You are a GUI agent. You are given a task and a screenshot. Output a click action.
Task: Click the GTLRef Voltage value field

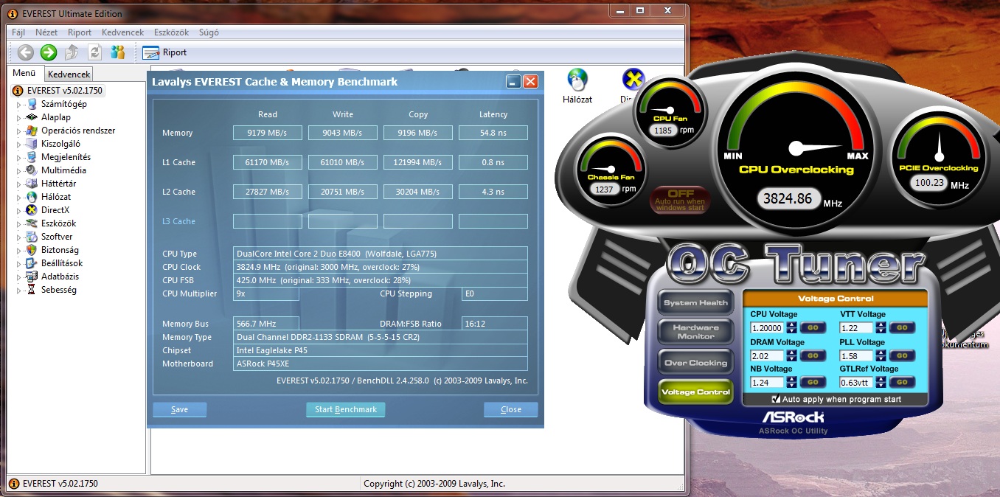[857, 383]
